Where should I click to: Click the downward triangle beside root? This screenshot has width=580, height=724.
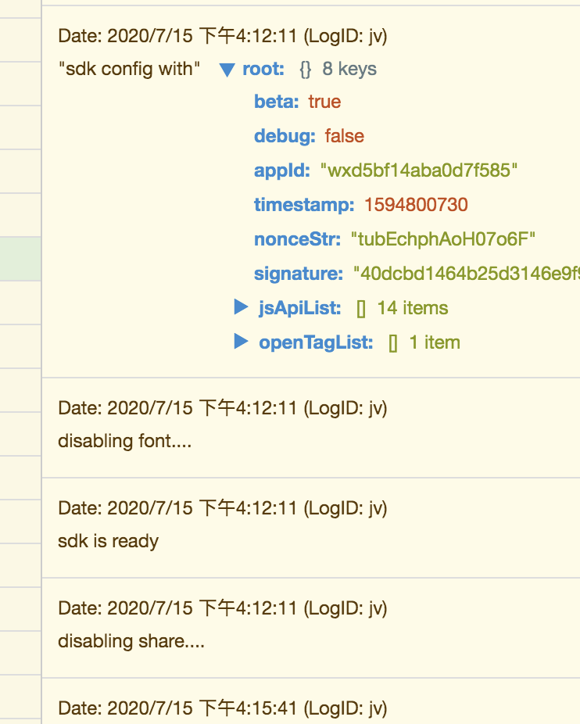click(x=226, y=70)
